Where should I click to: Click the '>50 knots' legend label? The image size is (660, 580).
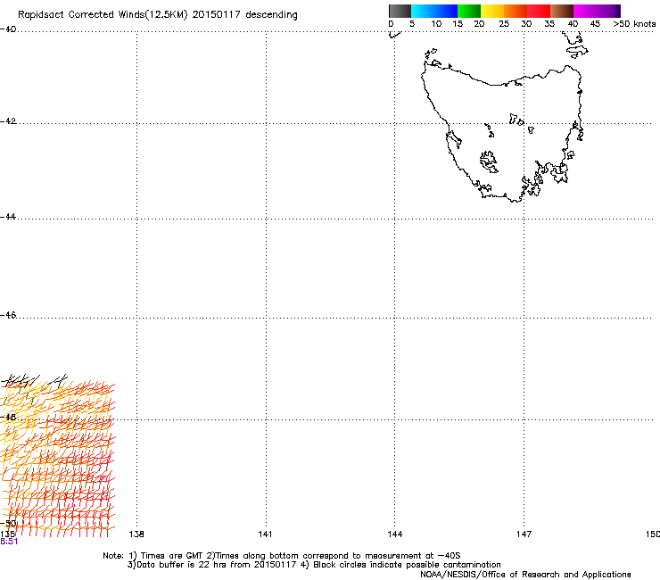pos(634,24)
